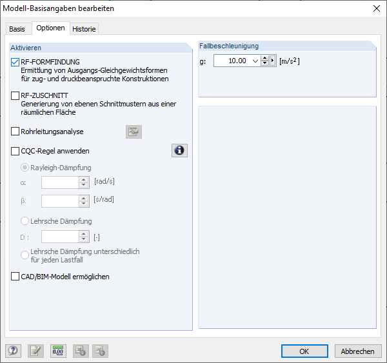Enable CAD/BIM-Modell ermöglichen checkbox

pyautogui.click(x=15, y=277)
